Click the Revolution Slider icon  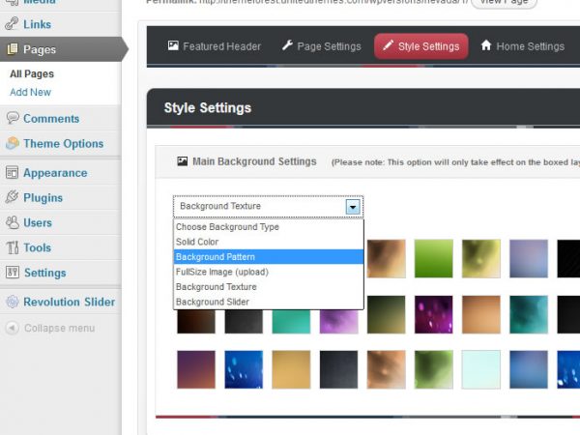(x=13, y=302)
